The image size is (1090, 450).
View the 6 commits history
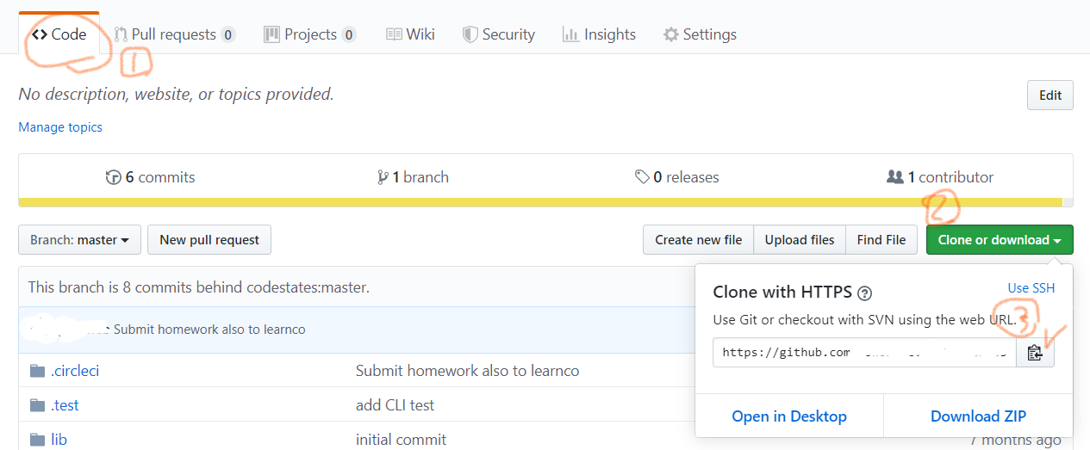[150, 177]
